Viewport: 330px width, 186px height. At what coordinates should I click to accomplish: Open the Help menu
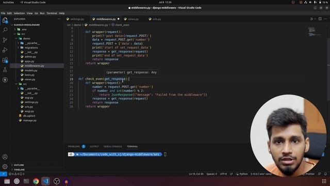pyautogui.click(x=62, y=13)
